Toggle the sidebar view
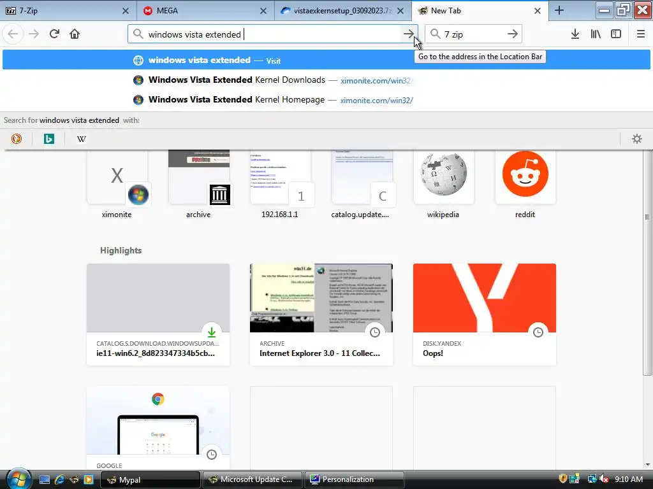The height and width of the screenshot is (489, 653). [616, 34]
